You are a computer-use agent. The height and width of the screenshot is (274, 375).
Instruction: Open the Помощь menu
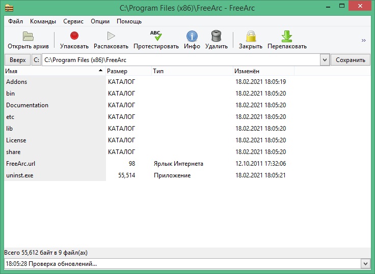coord(129,21)
